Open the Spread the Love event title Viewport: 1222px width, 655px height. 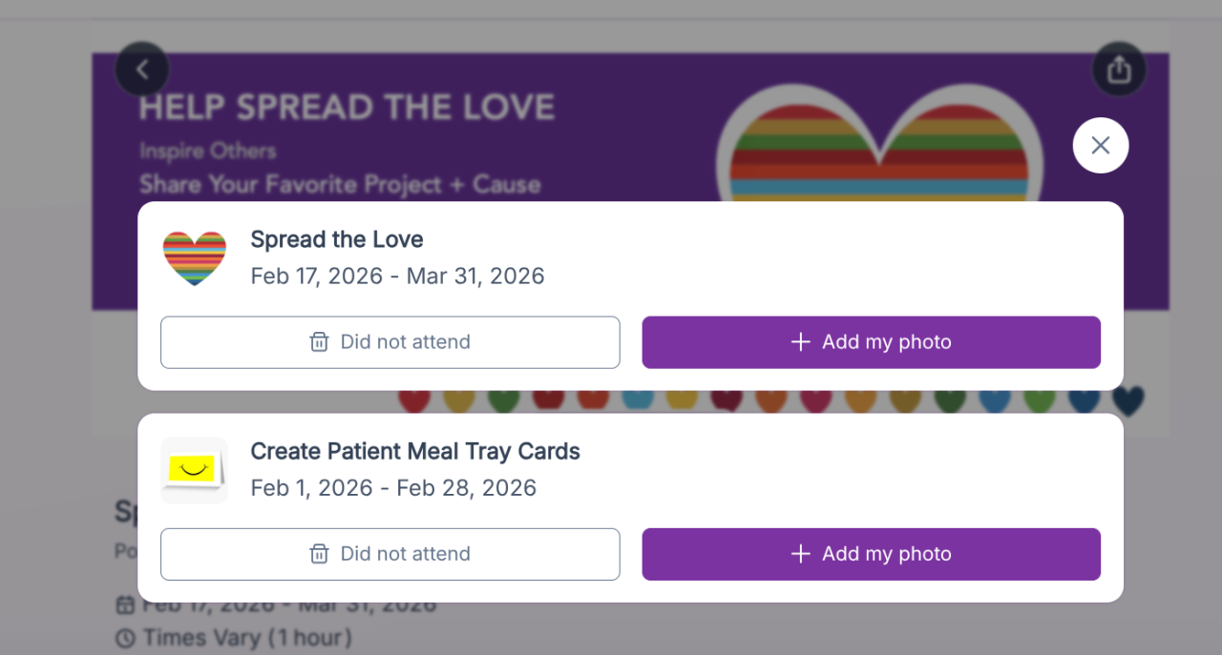click(337, 239)
